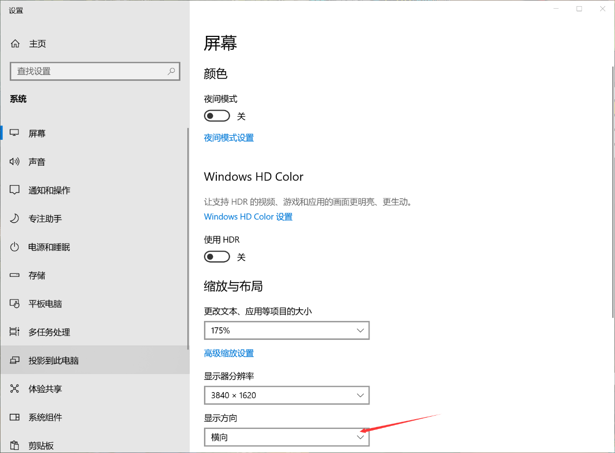Select 投影到此电脑 in the sidebar
The width and height of the screenshot is (615, 453).
click(x=95, y=360)
